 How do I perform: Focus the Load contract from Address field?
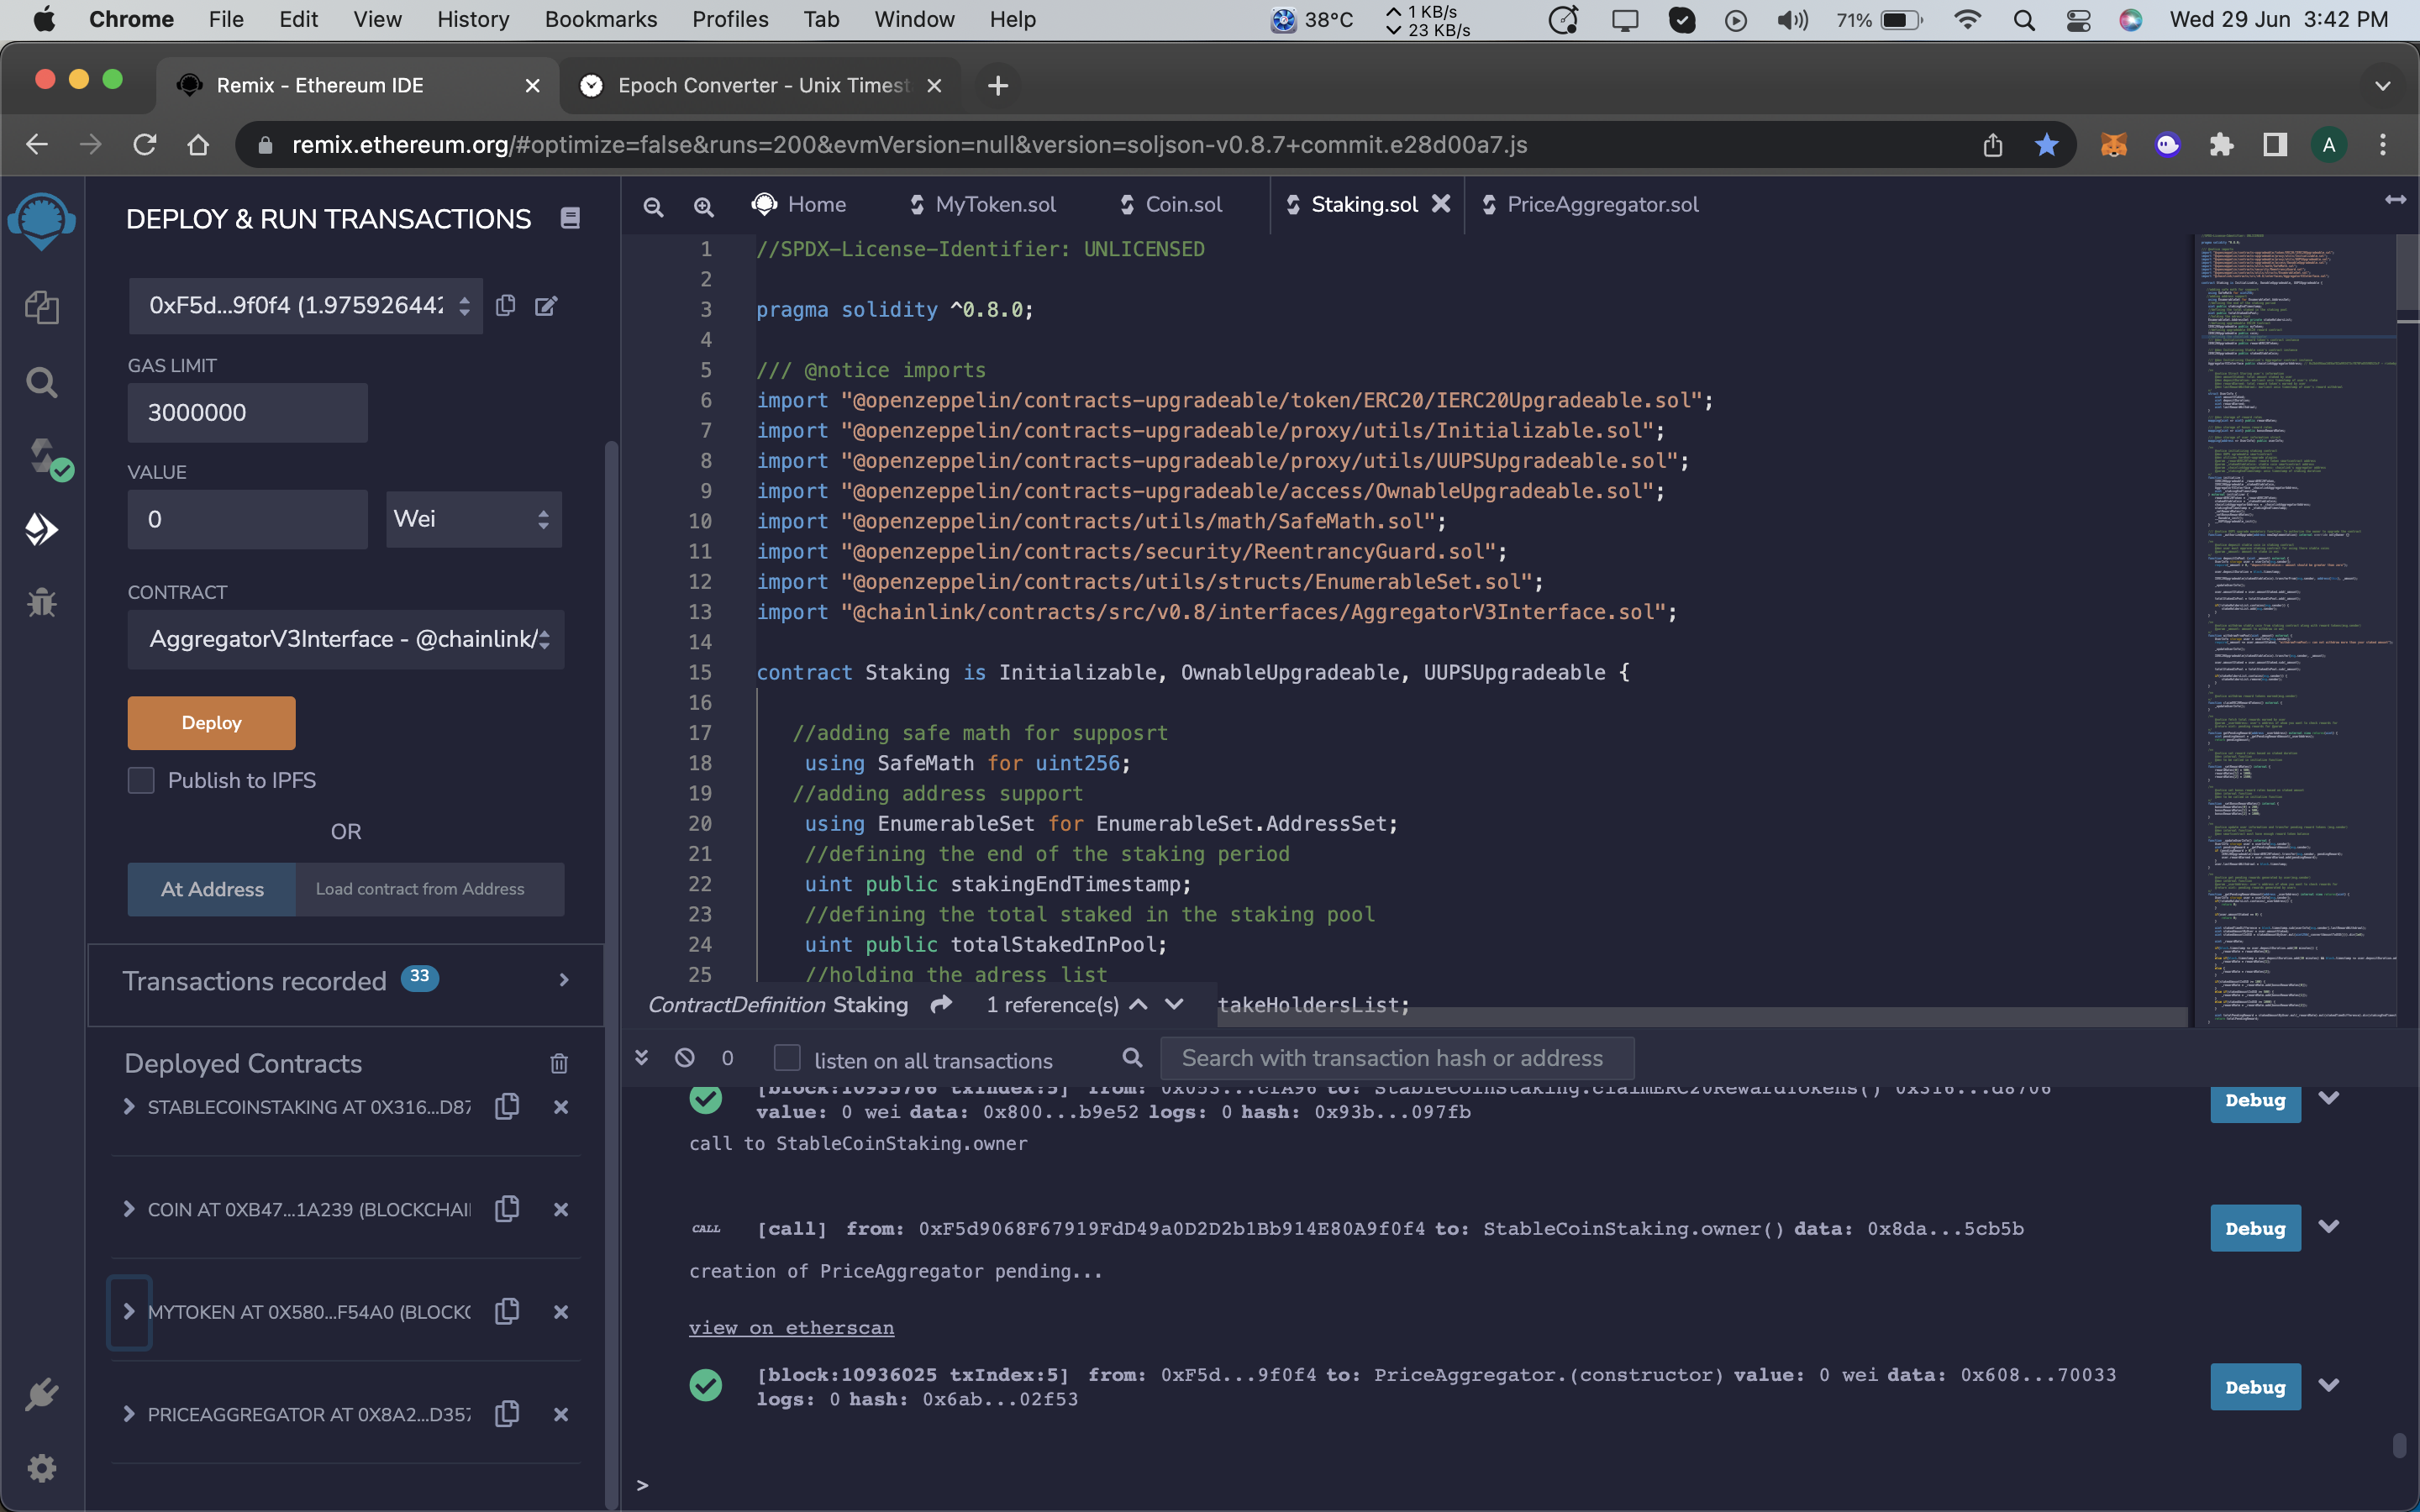coord(430,889)
